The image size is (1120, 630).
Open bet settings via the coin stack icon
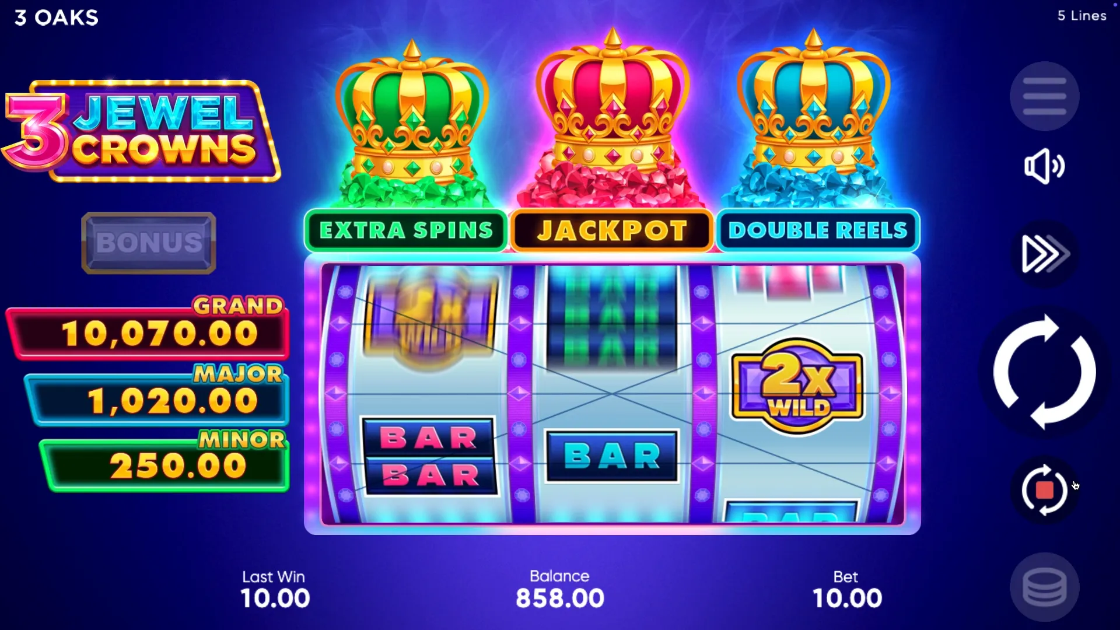coord(1044,587)
